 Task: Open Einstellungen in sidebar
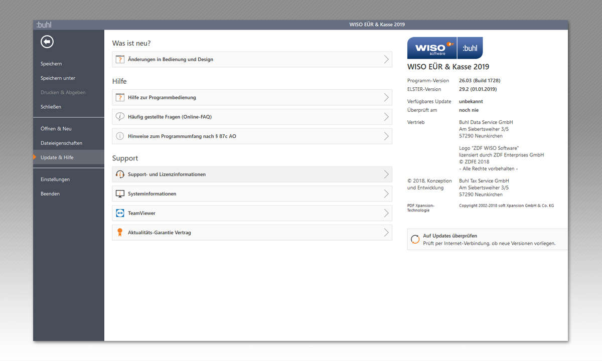[55, 179]
